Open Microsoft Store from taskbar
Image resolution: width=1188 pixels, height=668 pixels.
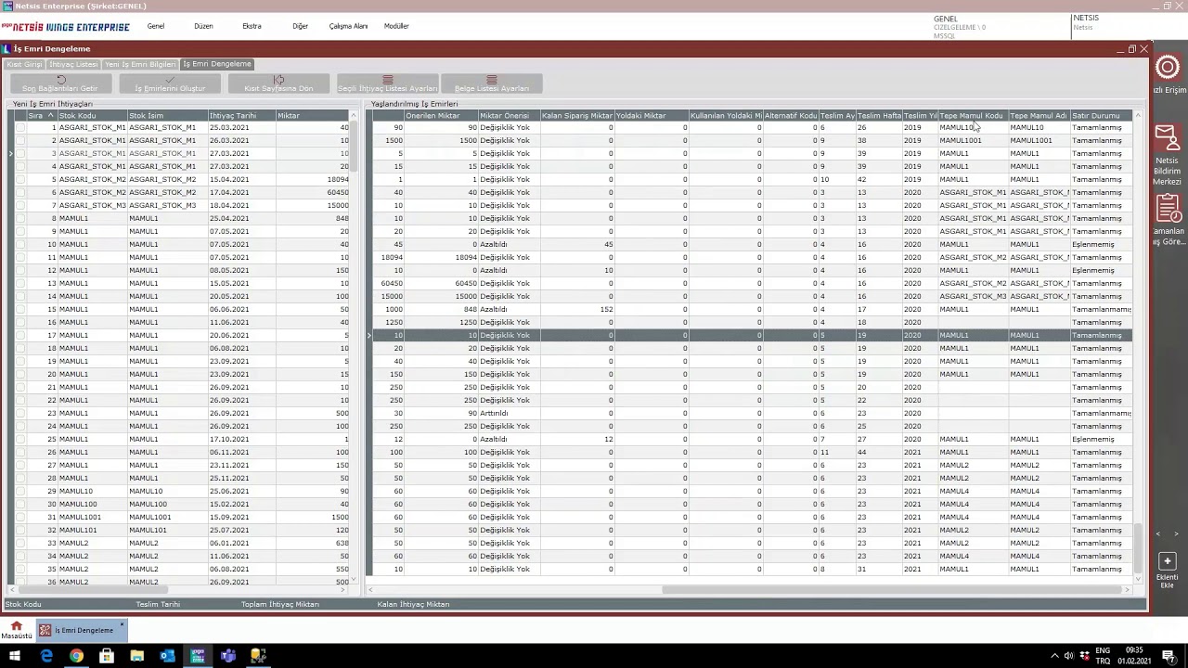pos(107,657)
